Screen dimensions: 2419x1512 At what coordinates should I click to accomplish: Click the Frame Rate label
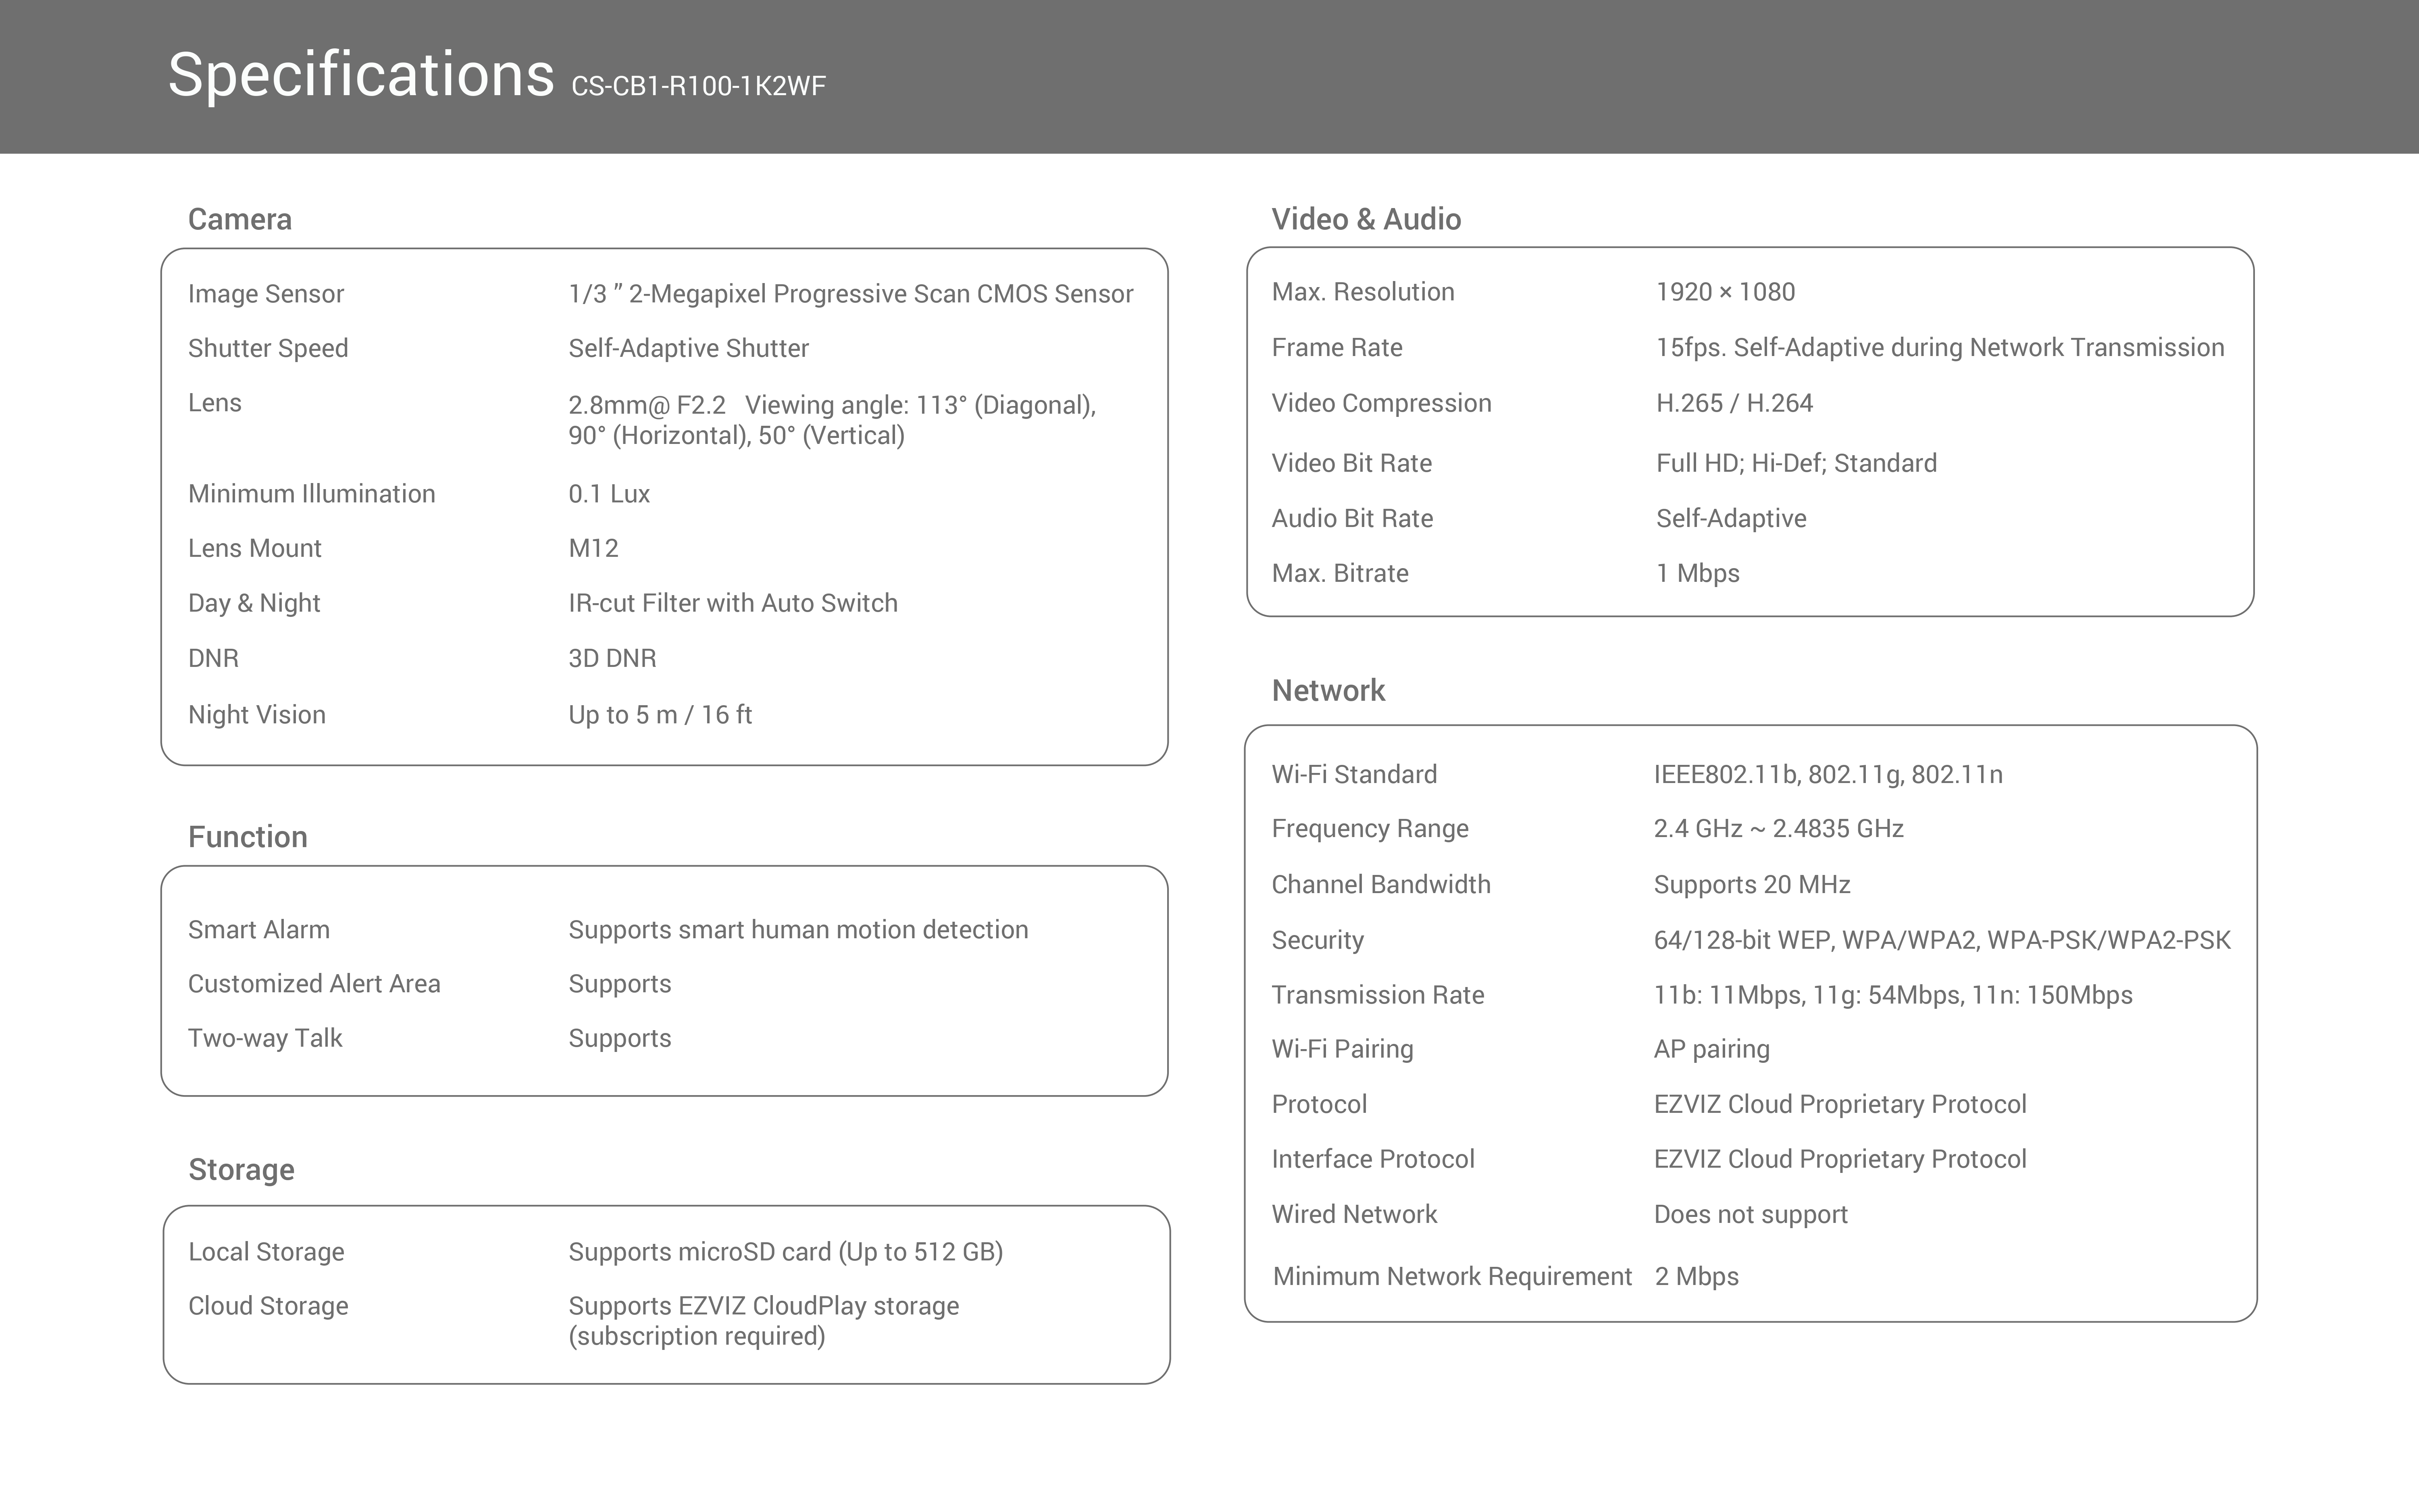point(1337,347)
